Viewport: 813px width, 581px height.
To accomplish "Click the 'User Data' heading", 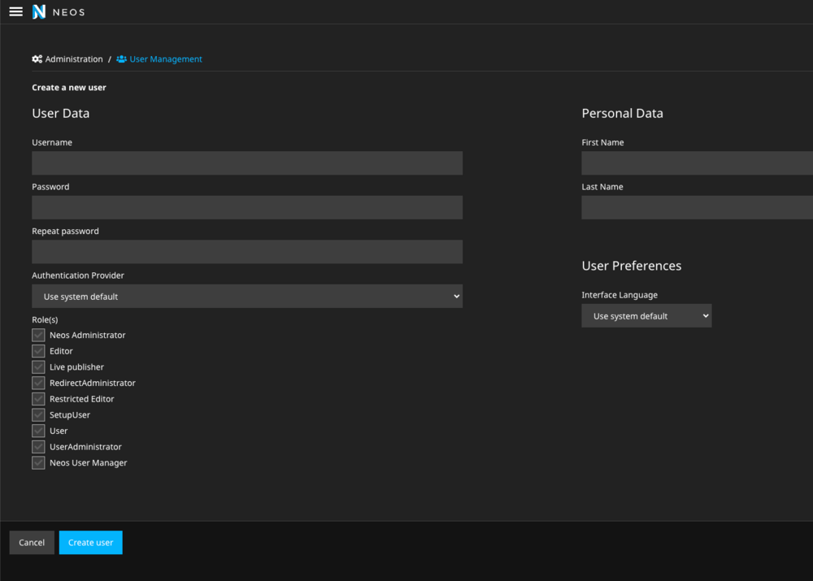I will click(61, 114).
